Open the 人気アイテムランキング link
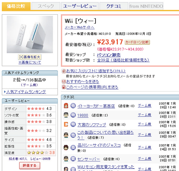 26,92
